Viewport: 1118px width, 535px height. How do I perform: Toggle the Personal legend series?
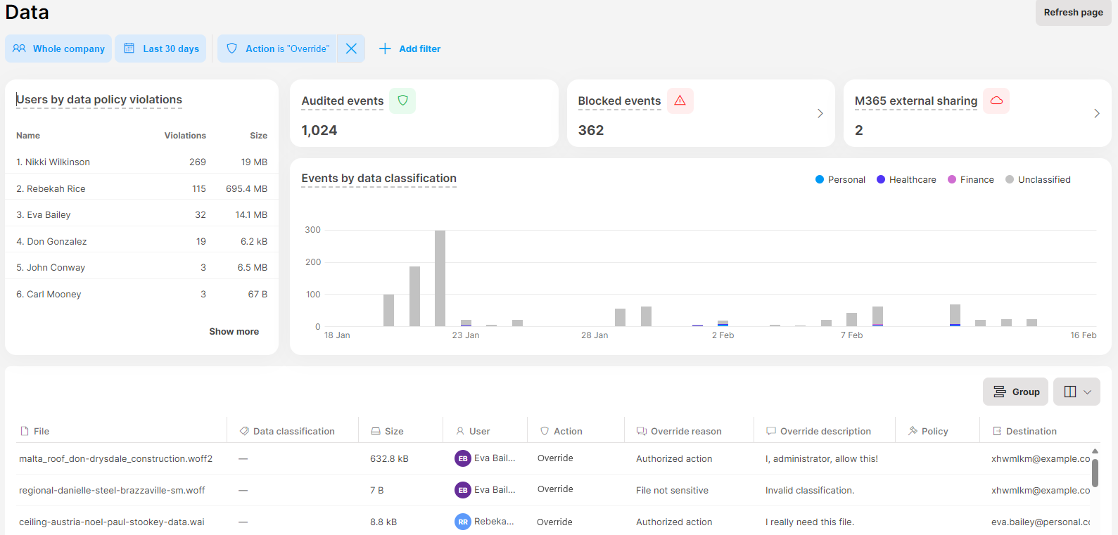click(840, 180)
